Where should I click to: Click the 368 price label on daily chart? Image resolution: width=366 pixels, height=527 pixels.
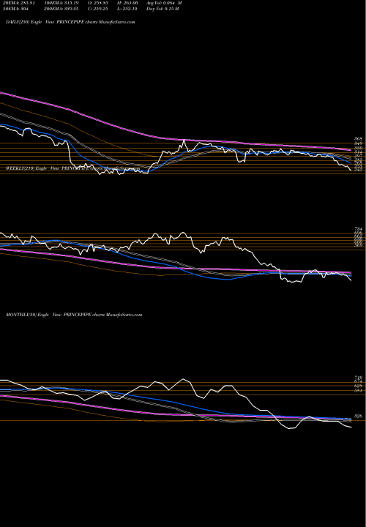click(x=358, y=139)
